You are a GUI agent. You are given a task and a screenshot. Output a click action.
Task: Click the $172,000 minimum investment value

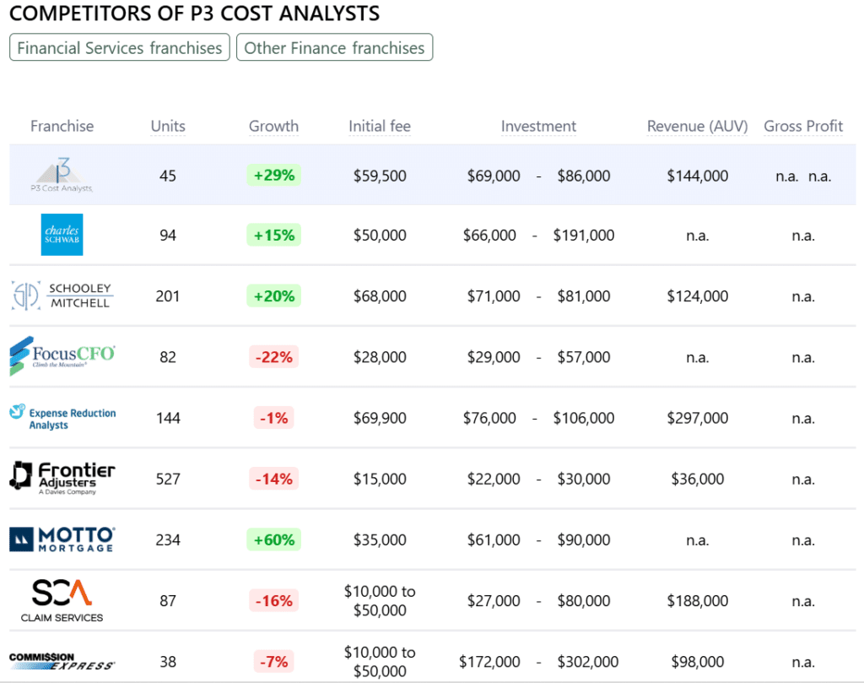[489, 662]
